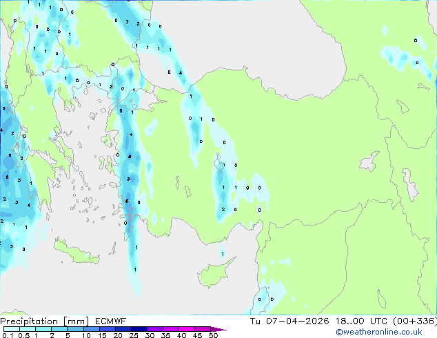
Task: Click the 10–15 mm legend color swatch
Action: point(91,329)
